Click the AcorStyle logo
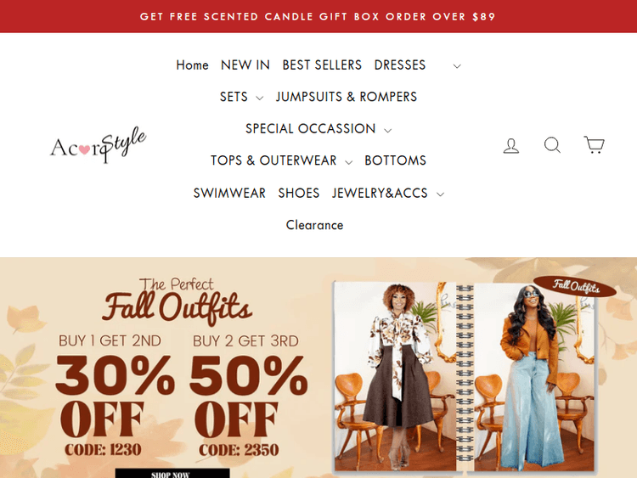637x478 pixels. [x=98, y=145]
